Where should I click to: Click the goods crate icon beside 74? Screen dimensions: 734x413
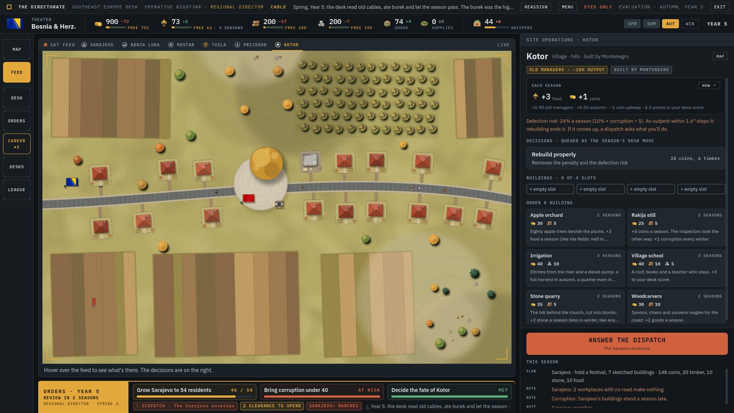click(387, 23)
